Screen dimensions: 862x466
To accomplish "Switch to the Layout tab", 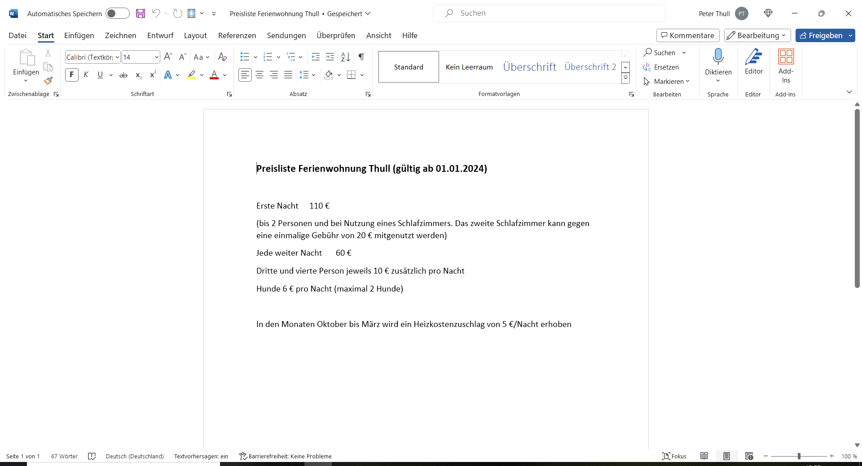I will [x=195, y=35].
